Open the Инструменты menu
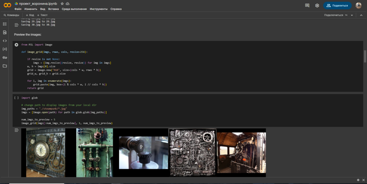 coord(99,9)
